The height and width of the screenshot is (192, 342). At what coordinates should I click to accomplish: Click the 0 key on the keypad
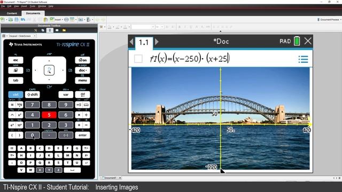32,135
